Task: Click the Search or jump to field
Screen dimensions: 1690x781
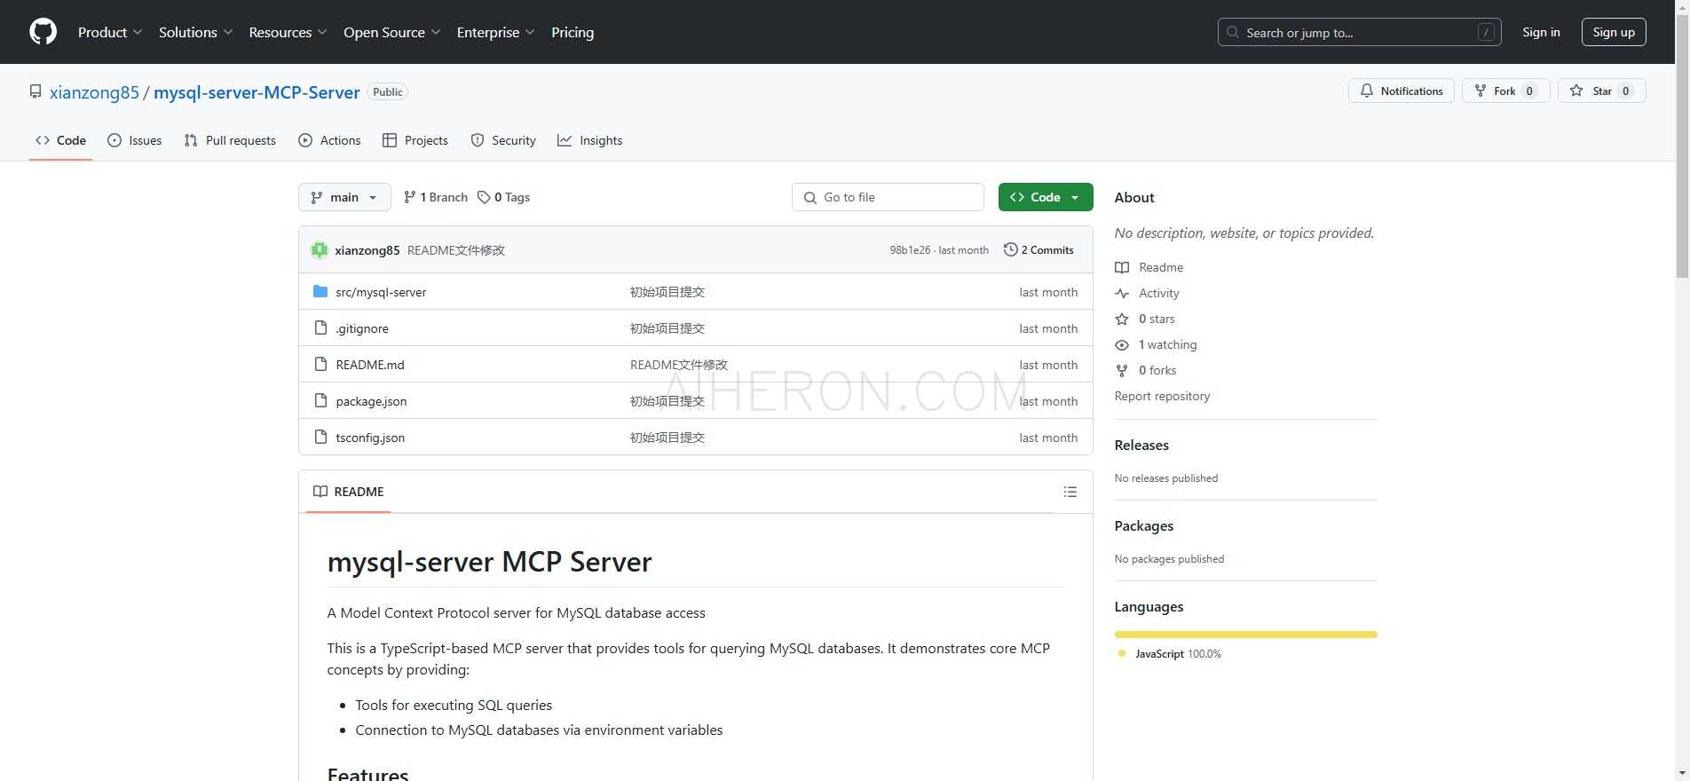Action: click(x=1360, y=32)
